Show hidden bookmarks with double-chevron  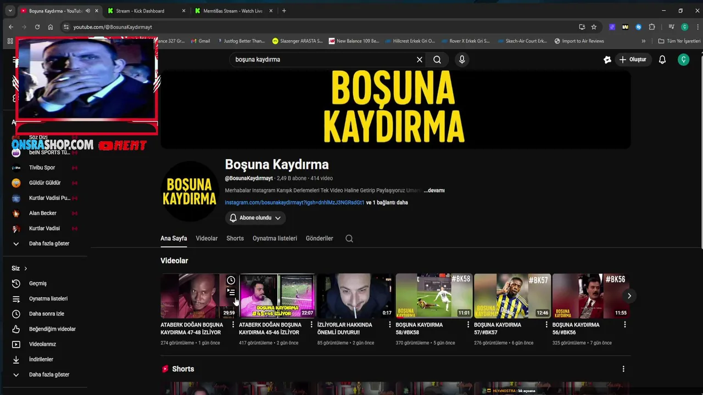[x=643, y=41]
